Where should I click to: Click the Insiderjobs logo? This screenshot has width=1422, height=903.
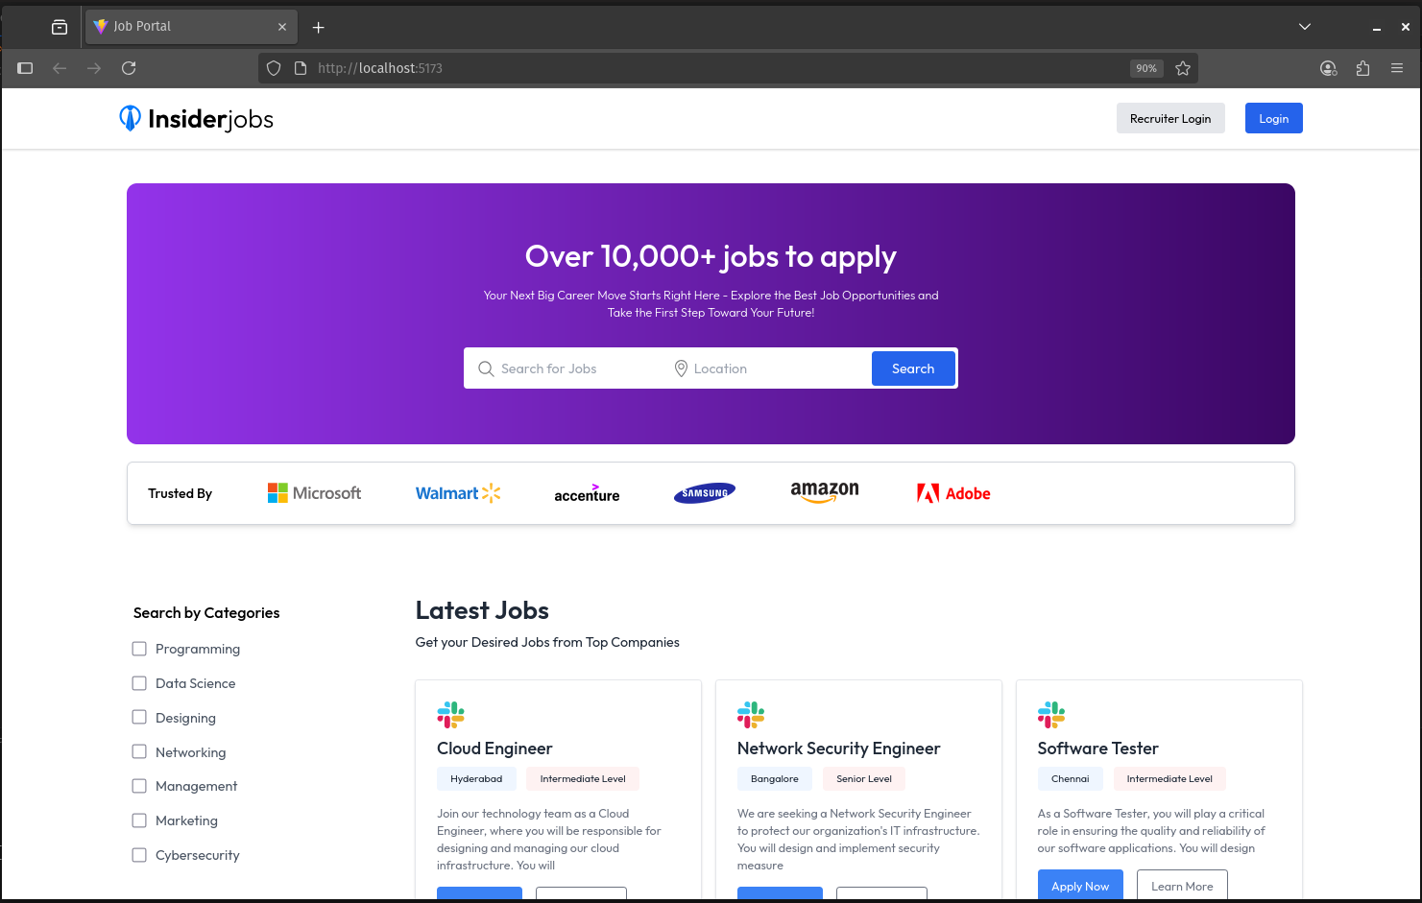196,119
